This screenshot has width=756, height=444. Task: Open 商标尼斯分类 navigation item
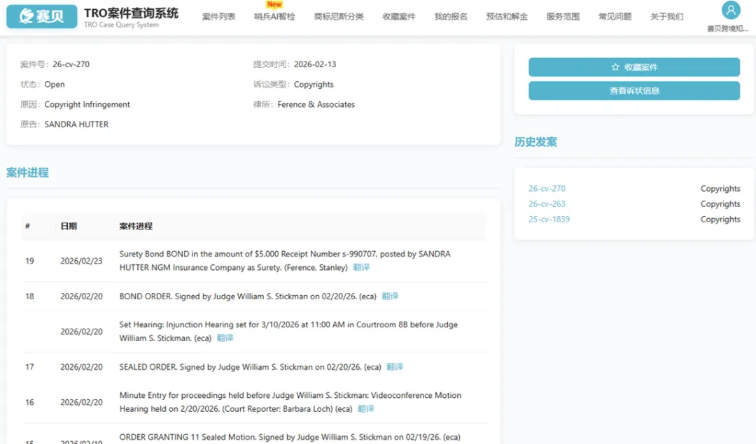339,17
